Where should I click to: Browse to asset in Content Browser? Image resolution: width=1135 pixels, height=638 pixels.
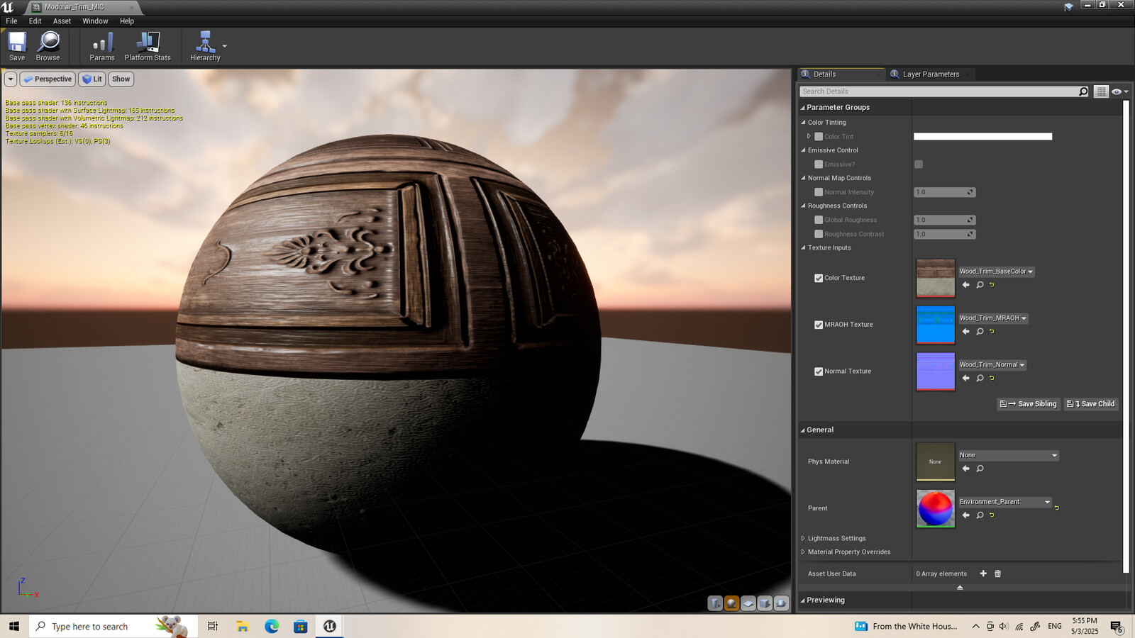point(48,47)
